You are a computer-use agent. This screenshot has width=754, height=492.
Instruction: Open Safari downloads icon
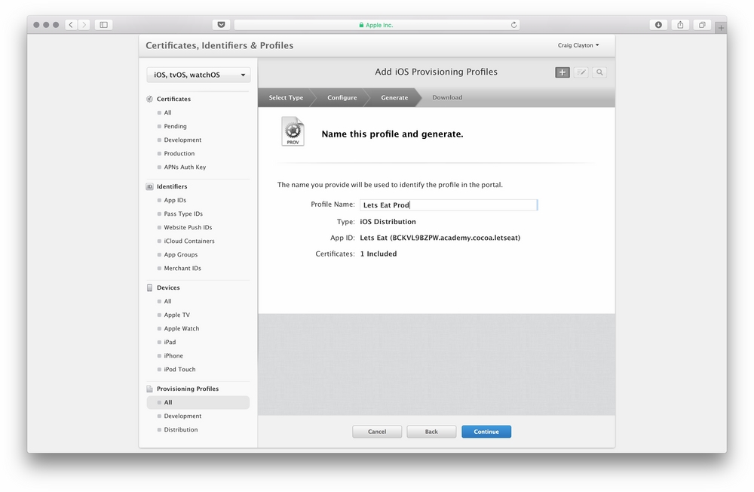pyautogui.click(x=658, y=25)
